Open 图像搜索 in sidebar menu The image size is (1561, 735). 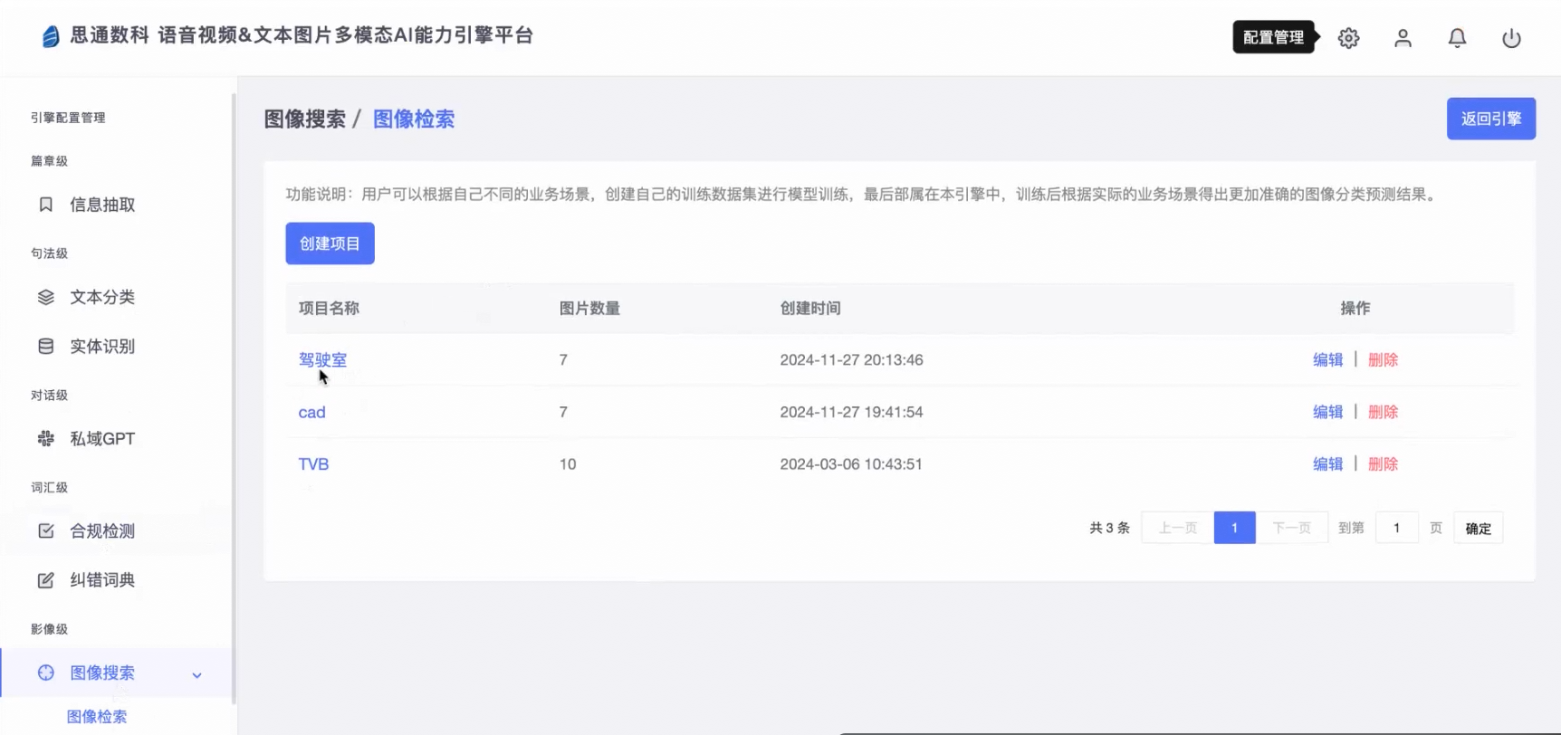(x=102, y=673)
